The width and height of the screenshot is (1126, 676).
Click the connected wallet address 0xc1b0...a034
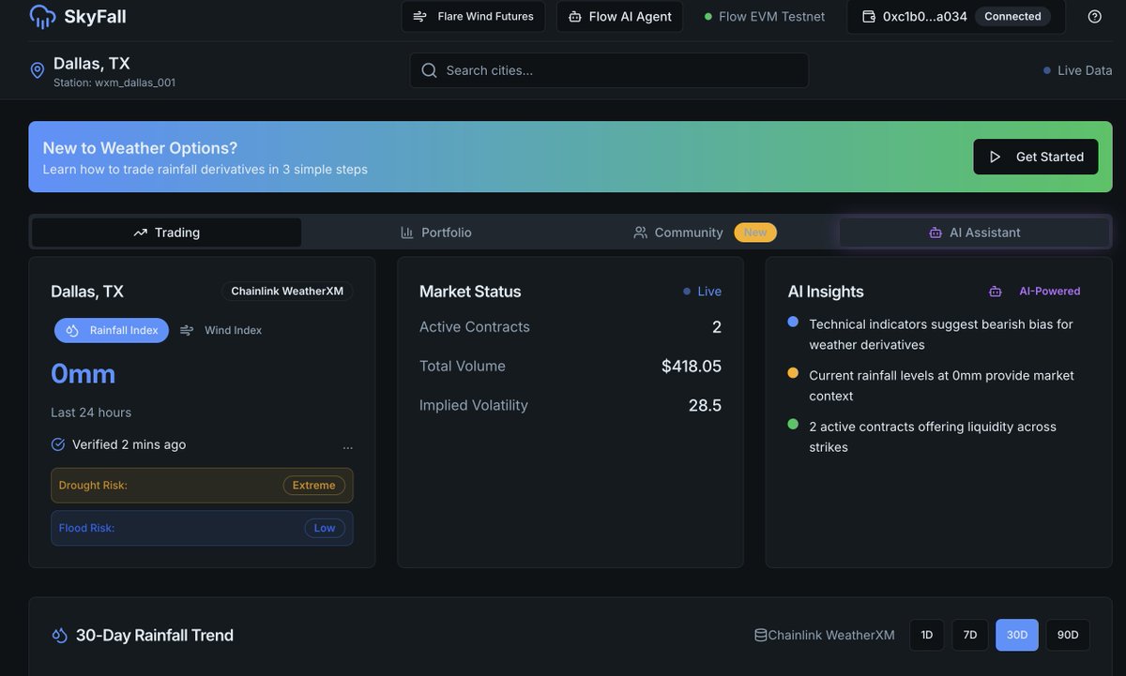[925, 16]
